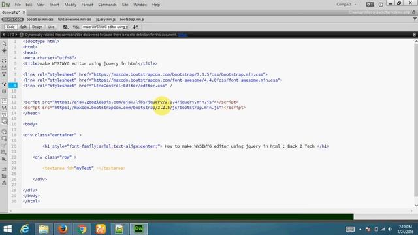Open the Window menu
This screenshot has width=418, height=235.
tap(140, 5)
